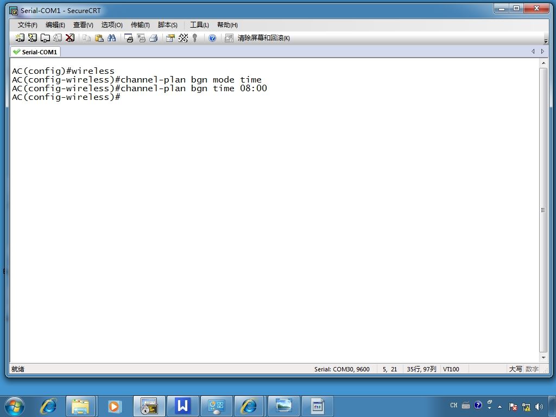The image size is (556, 417).
Task: Open the 工具(L) menu
Action: (199, 25)
